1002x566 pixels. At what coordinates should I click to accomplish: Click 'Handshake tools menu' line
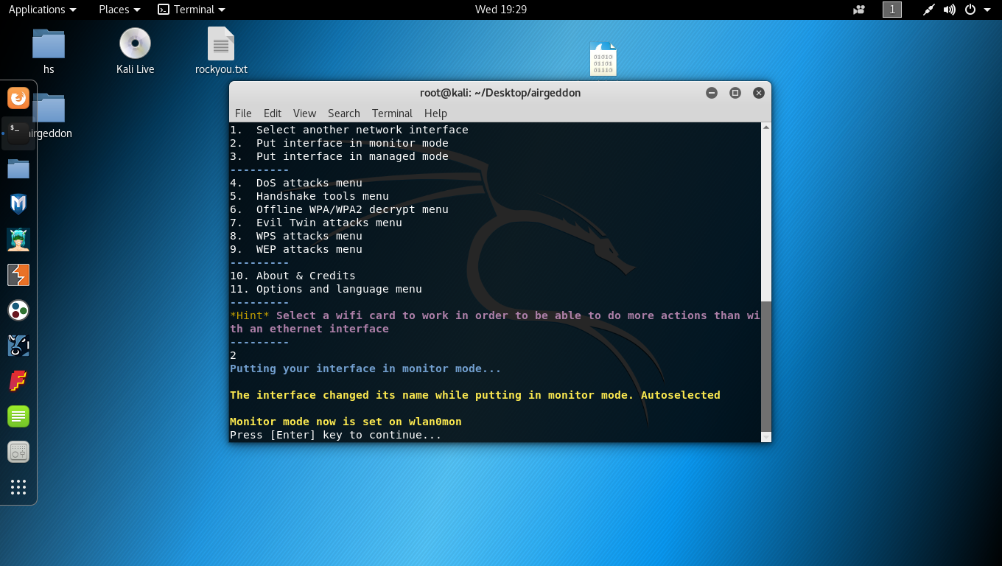(309, 196)
